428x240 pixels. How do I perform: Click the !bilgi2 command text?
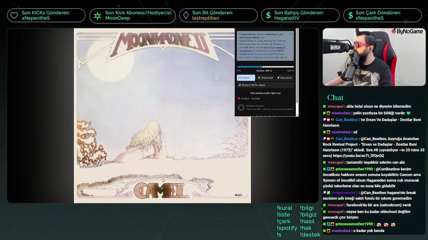308,215
